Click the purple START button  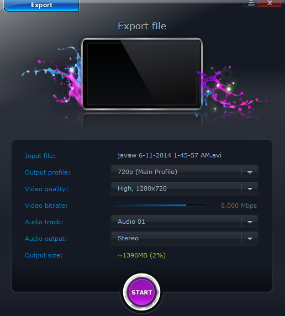[142, 292]
